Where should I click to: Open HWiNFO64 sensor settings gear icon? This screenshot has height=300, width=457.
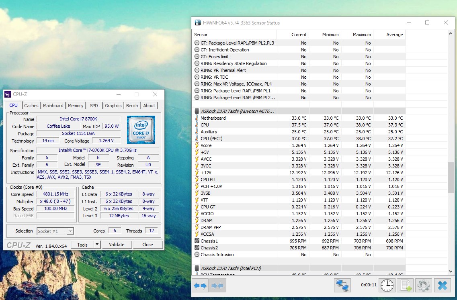[x=424, y=286]
